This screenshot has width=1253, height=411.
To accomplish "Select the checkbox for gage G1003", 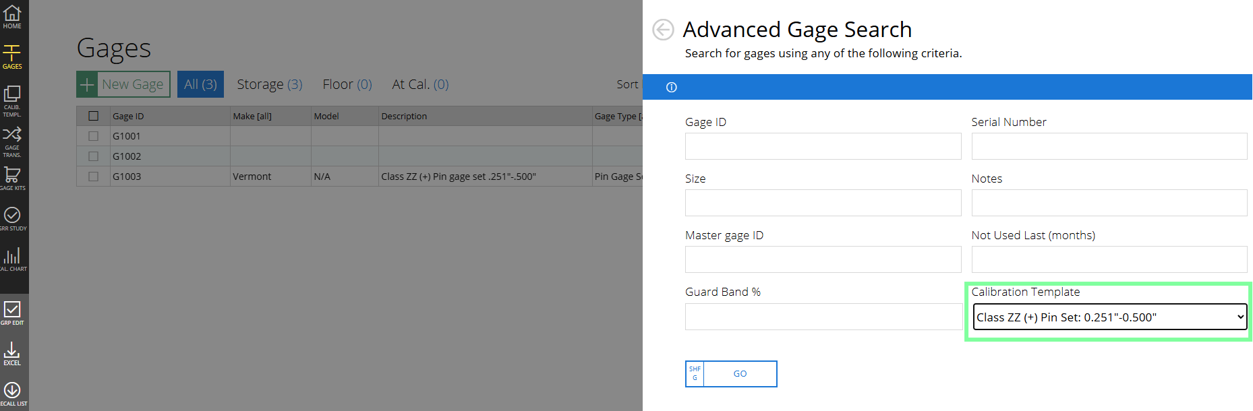I will click(x=94, y=177).
